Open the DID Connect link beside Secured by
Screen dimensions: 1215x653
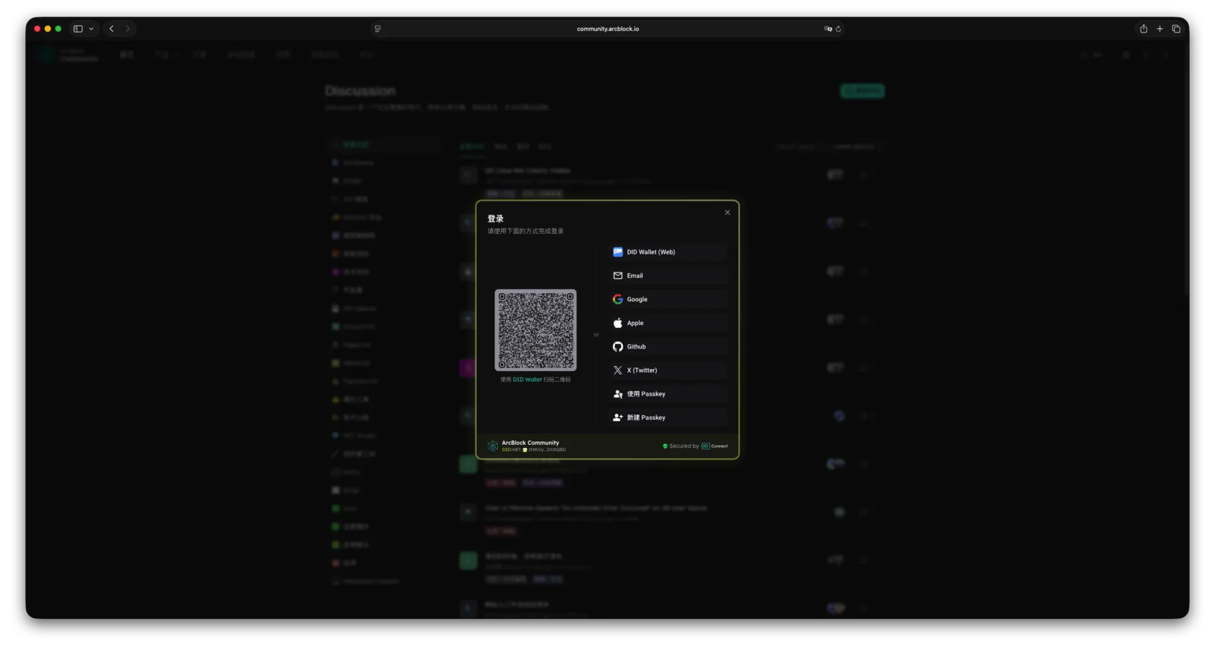[x=715, y=446]
